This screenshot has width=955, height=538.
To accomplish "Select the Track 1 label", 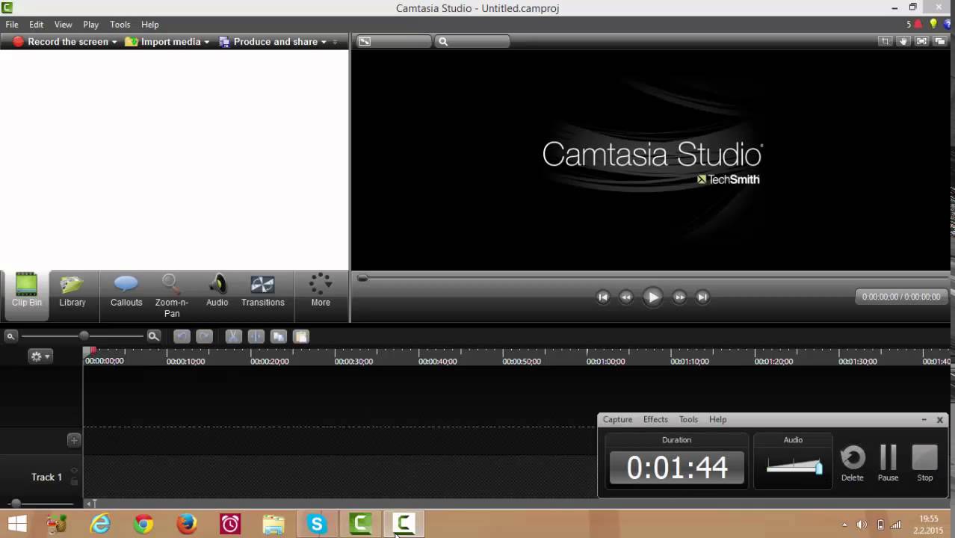I will click(46, 477).
